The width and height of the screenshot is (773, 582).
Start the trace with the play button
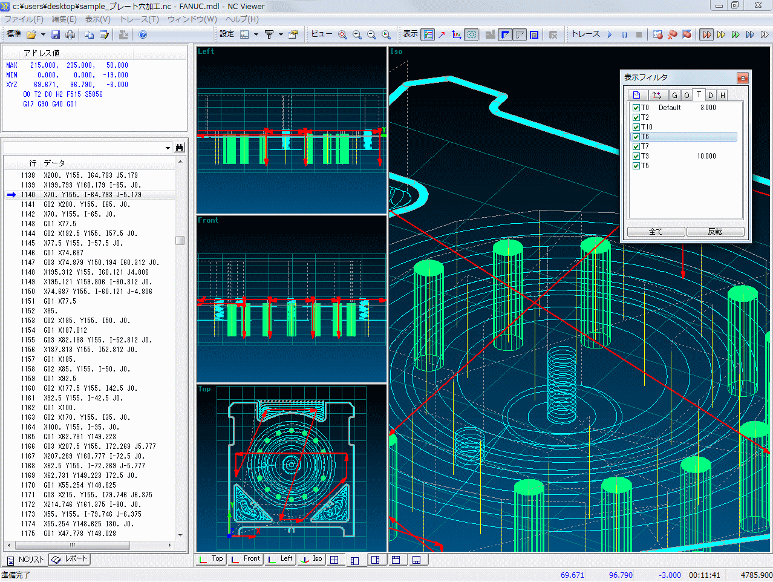coord(610,34)
